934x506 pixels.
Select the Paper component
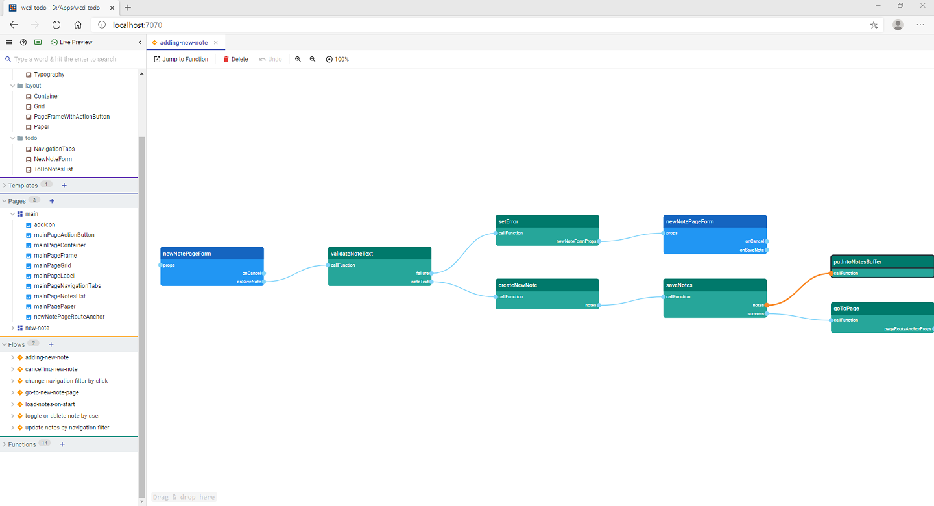point(42,127)
